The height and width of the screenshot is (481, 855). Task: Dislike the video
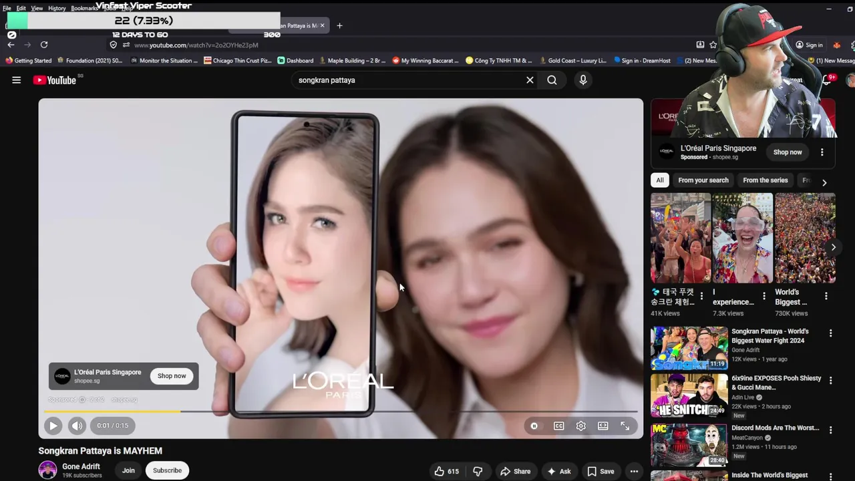point(478,471)
